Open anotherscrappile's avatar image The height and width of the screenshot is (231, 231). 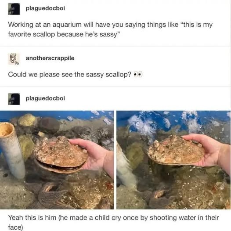pyautogui.click(x=14, y=59)
